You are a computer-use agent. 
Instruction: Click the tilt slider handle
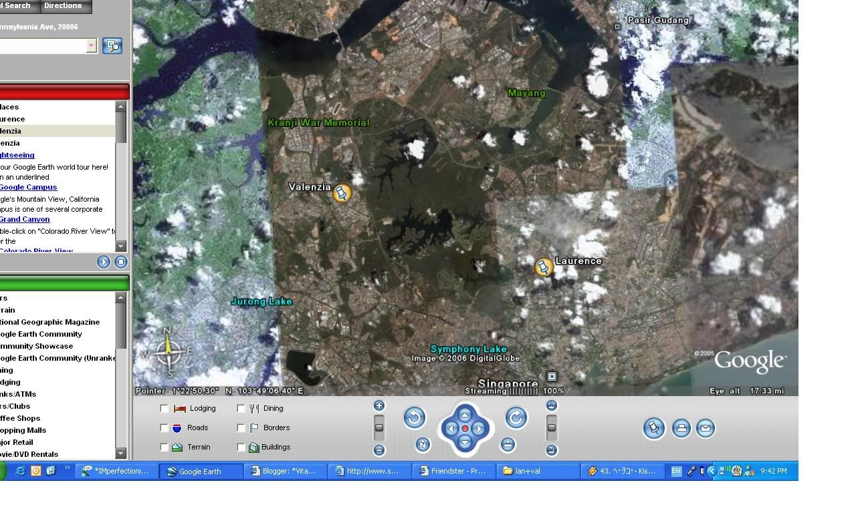pyautogui.click(x=552, y=427)
